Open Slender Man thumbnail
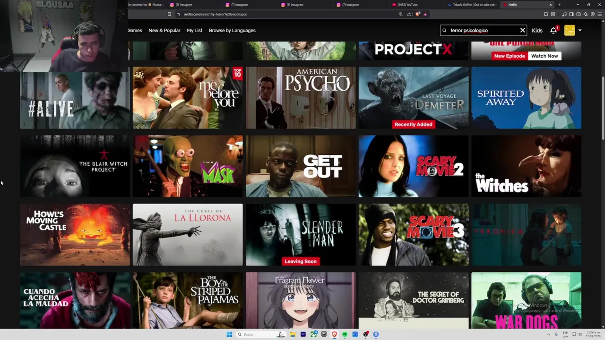 coord(301,235)
